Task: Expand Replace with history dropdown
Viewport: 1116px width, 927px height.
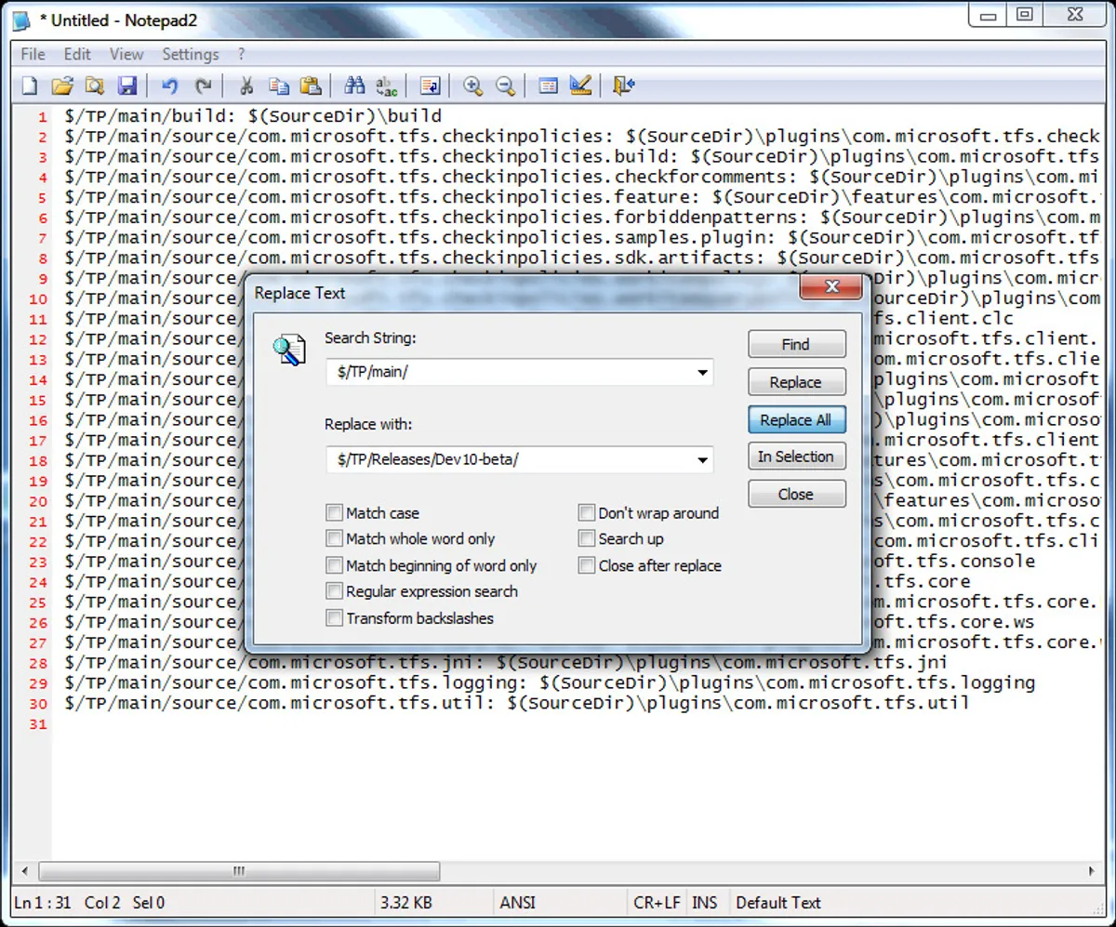Action: coord(702,459)
